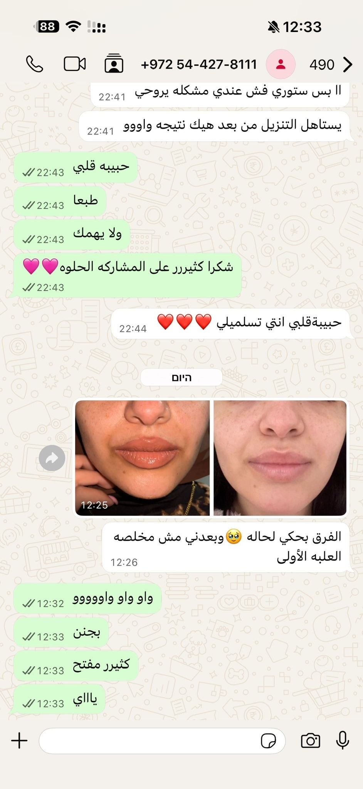Open the contact card icon in the header
This screenshot has width=363, height=789.
(x=114, y=64)
